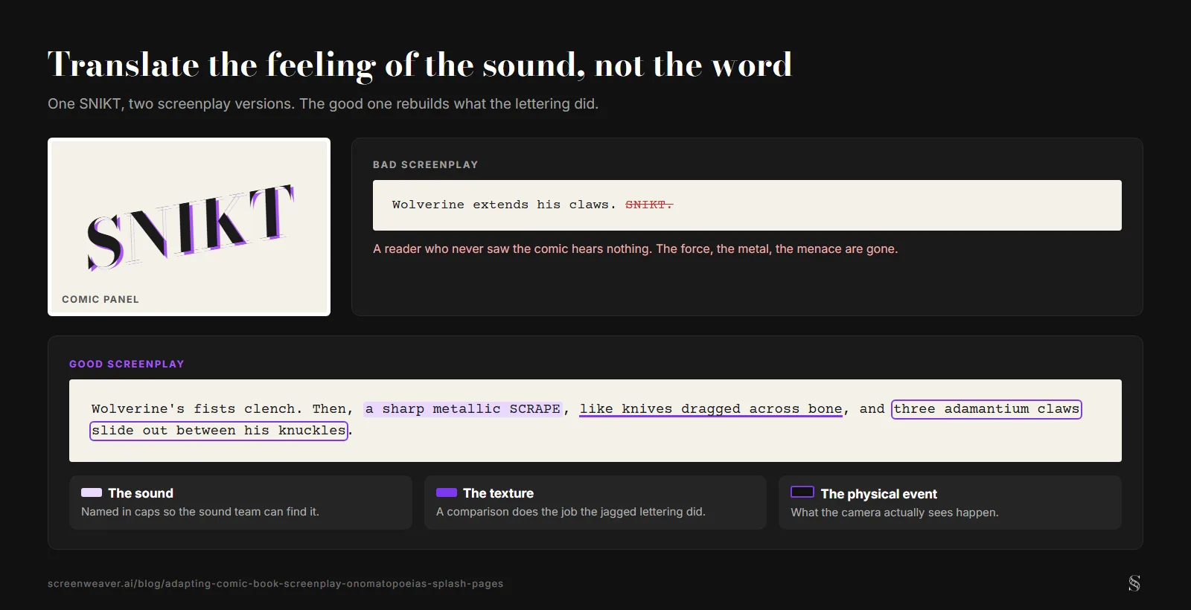Viewport: 1191px width, 610px height.
Task: Click the highlighted phrase 'a sharp metallic SCRAPE'
Action: click(462, 409)
